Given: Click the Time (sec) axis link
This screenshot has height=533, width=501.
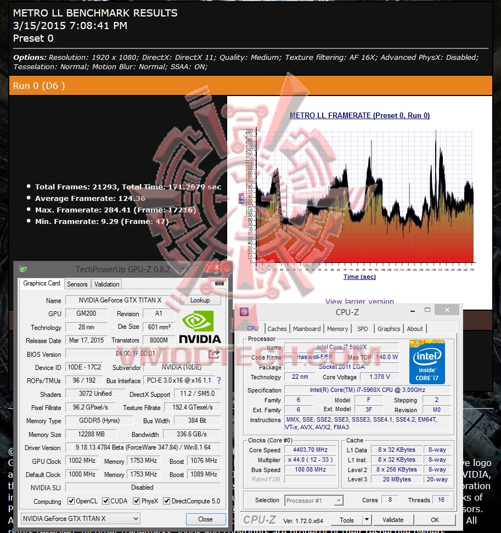Looking at the screenshot, I should [359, 277].
